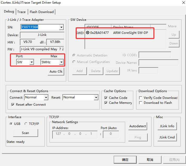Click the Scan button
Viewport: 186px width, 166px height.
pos(26,133)
